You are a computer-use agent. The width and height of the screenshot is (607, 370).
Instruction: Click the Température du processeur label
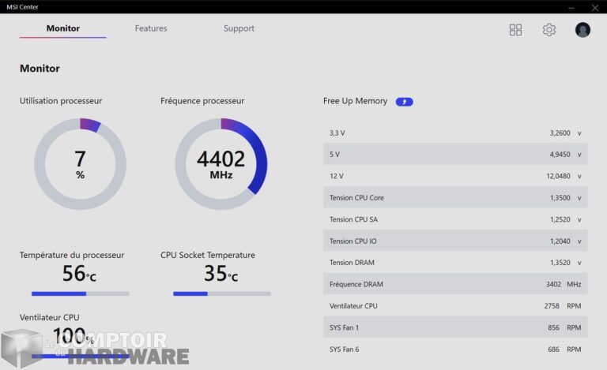[72, 255]
